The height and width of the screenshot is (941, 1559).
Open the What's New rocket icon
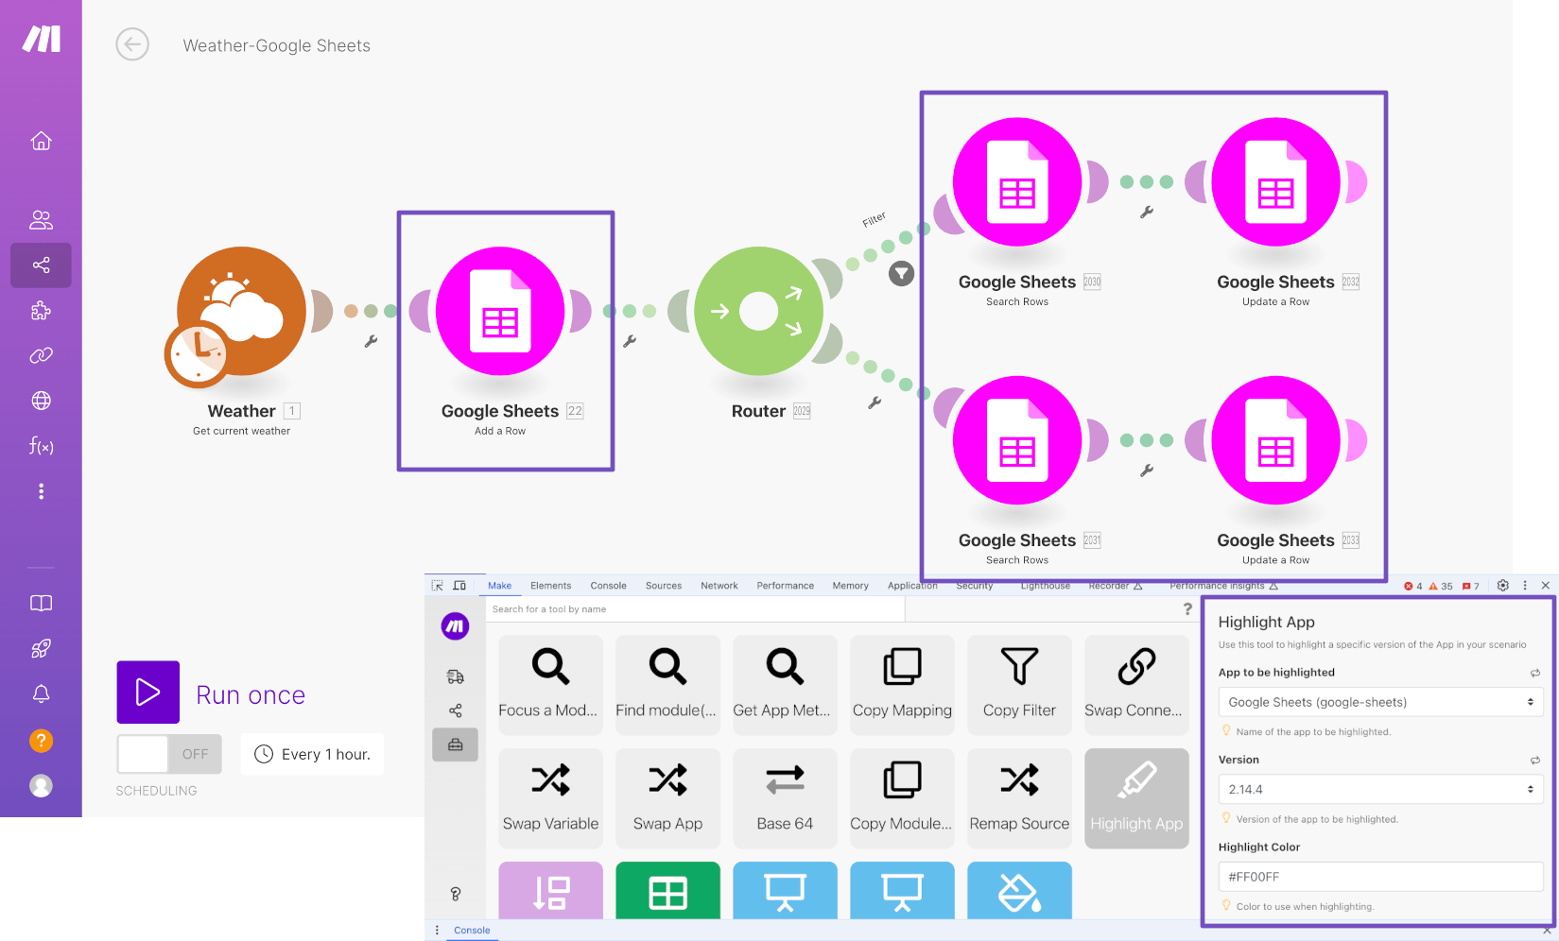[x=41, y=648]
